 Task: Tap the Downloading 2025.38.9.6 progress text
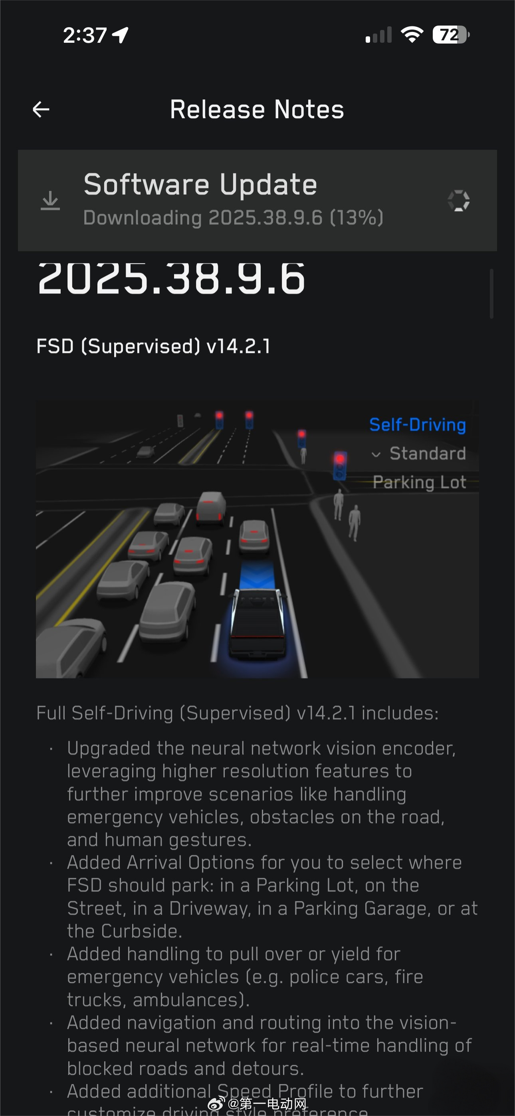click(233, 218)
